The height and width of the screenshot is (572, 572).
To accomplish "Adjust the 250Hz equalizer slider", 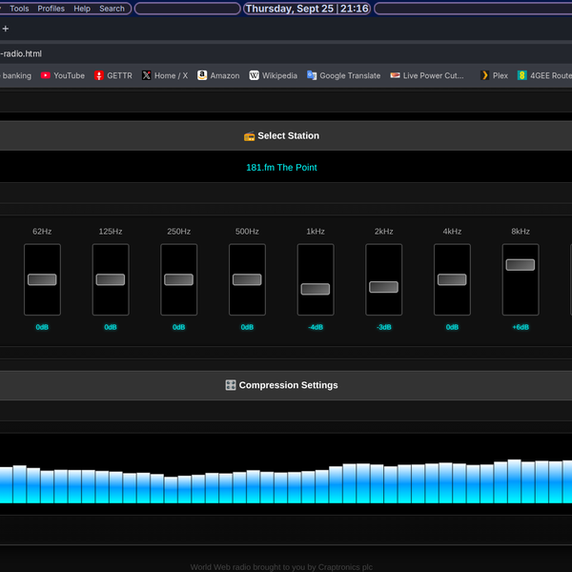I will coord(178,279).
